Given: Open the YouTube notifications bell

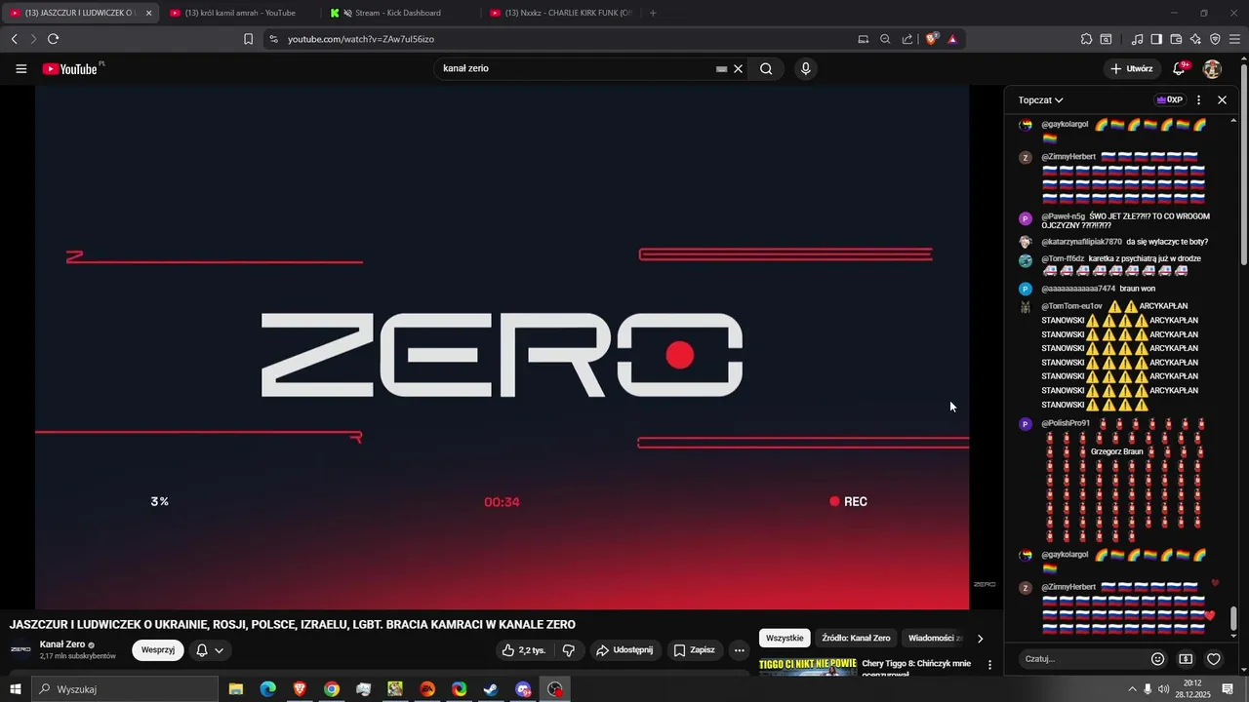Looking at the screenshot, I should 1179,69.
